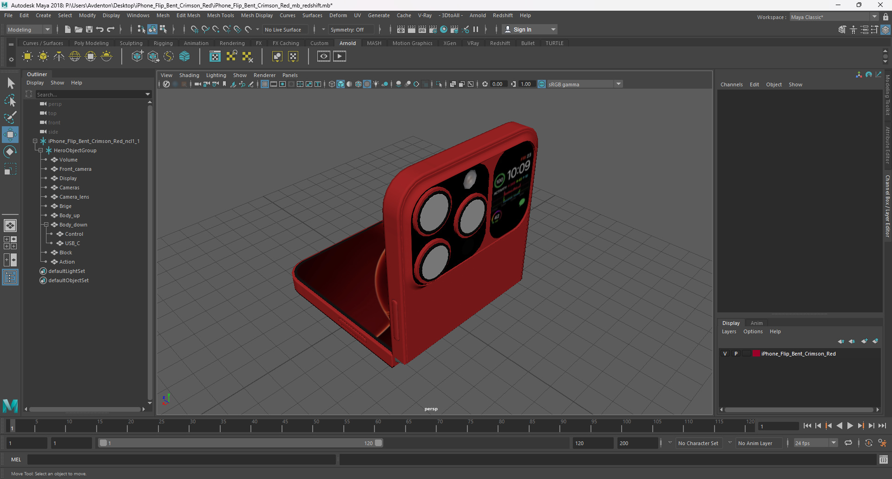
Task: Activate the Lasso select tool
Action: (x=10, y=100)
